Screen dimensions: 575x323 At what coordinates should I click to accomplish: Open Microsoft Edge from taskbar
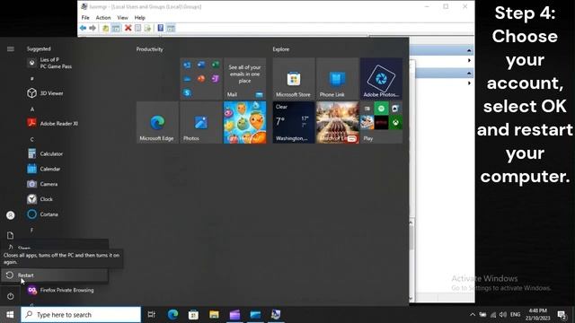click(x=172, y=315)
